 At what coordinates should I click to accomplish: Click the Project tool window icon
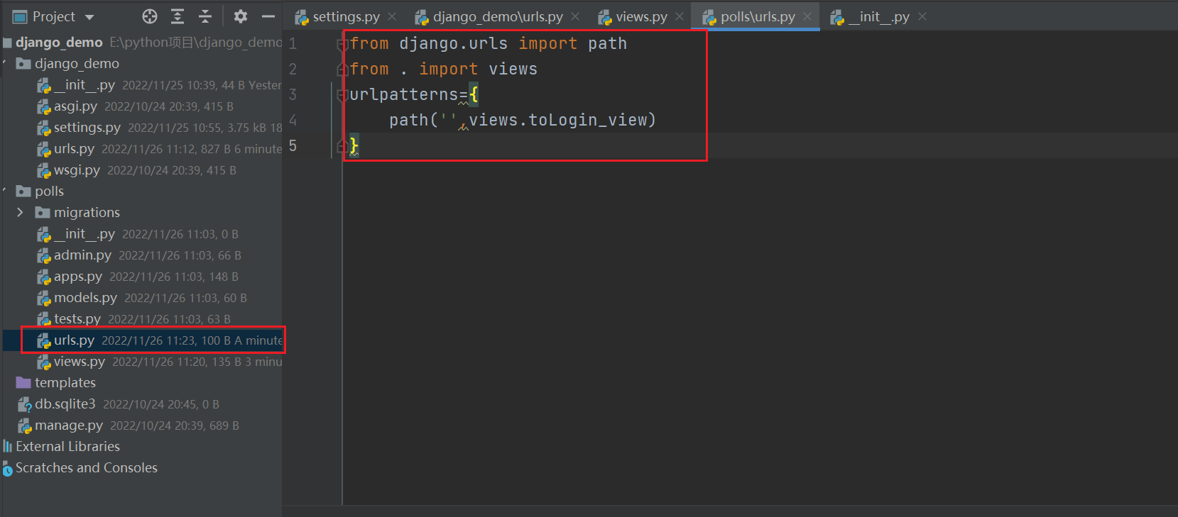click(x=20, y=16)
